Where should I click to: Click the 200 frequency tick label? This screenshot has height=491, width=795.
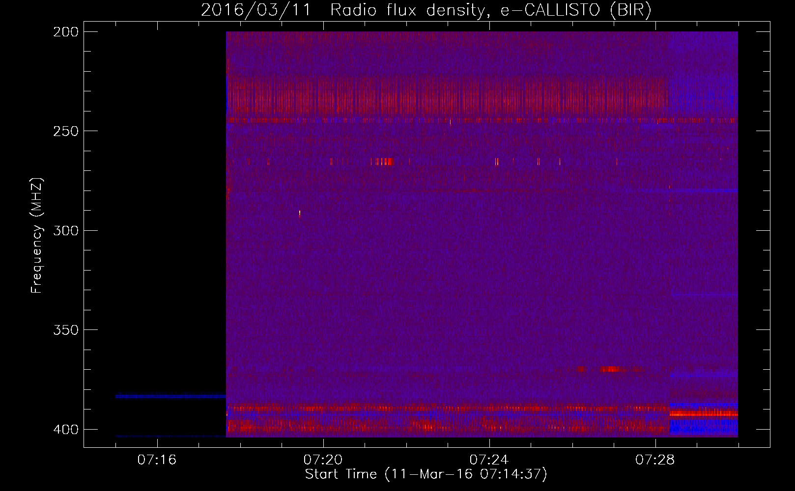click(66, 32)
